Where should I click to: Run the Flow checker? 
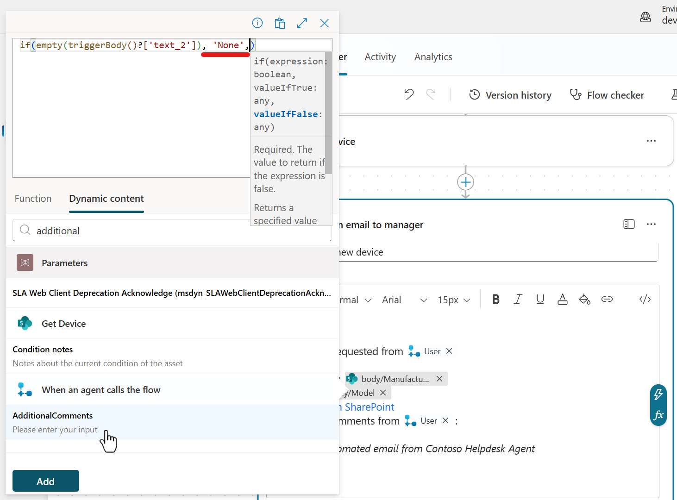tap(607, 95)
